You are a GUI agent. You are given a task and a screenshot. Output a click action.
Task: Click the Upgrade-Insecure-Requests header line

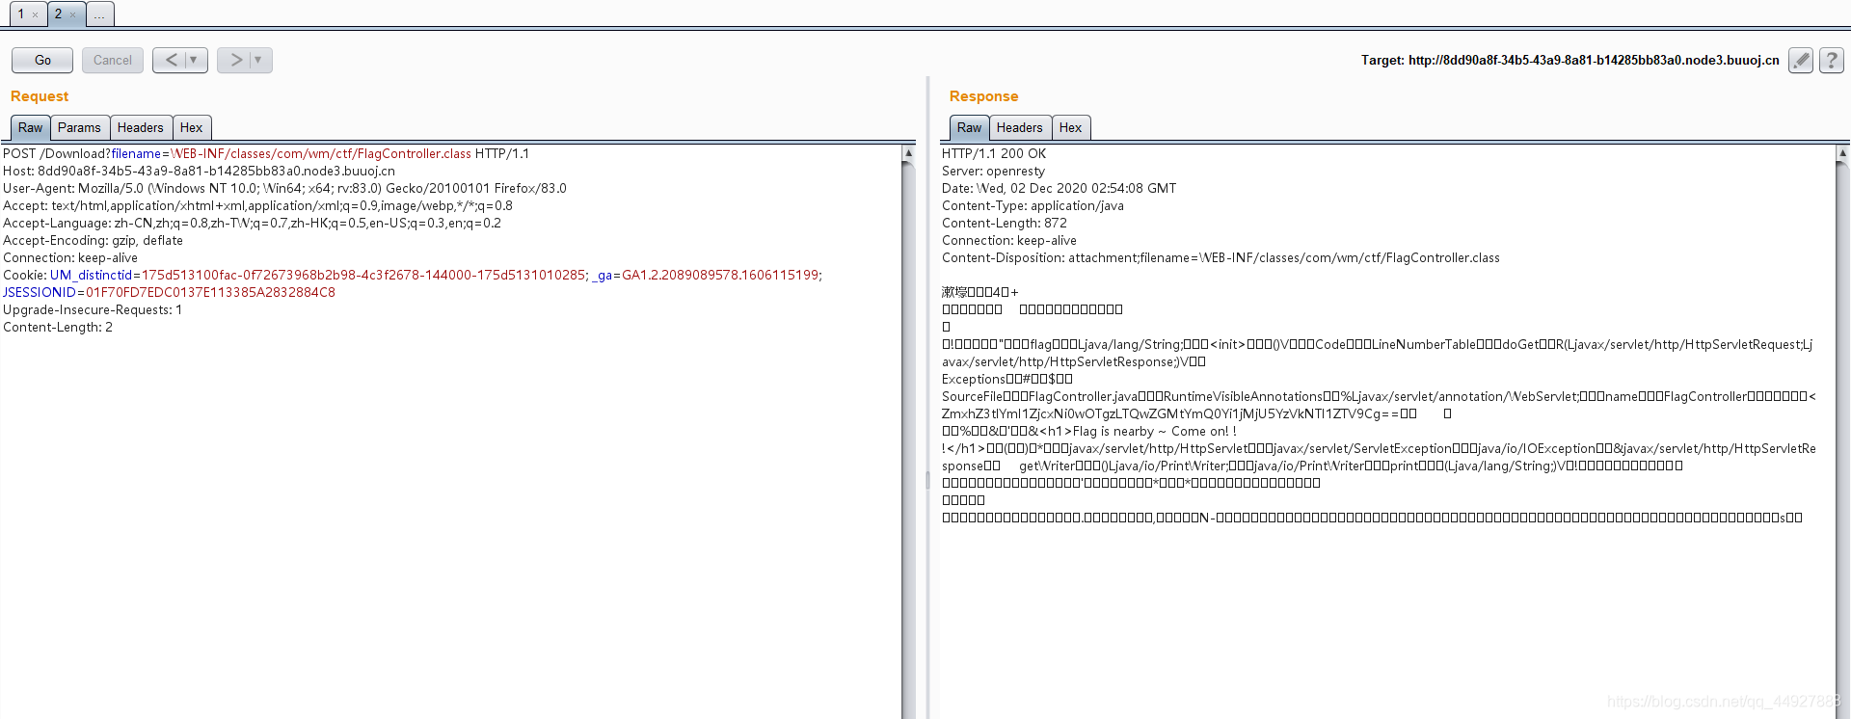(x=93, y=309)
